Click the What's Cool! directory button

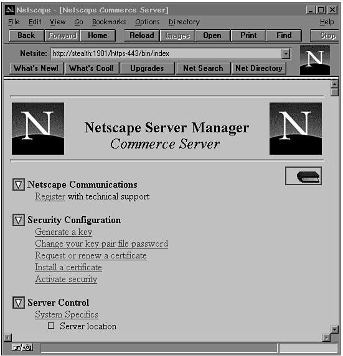tap(92, 68)
